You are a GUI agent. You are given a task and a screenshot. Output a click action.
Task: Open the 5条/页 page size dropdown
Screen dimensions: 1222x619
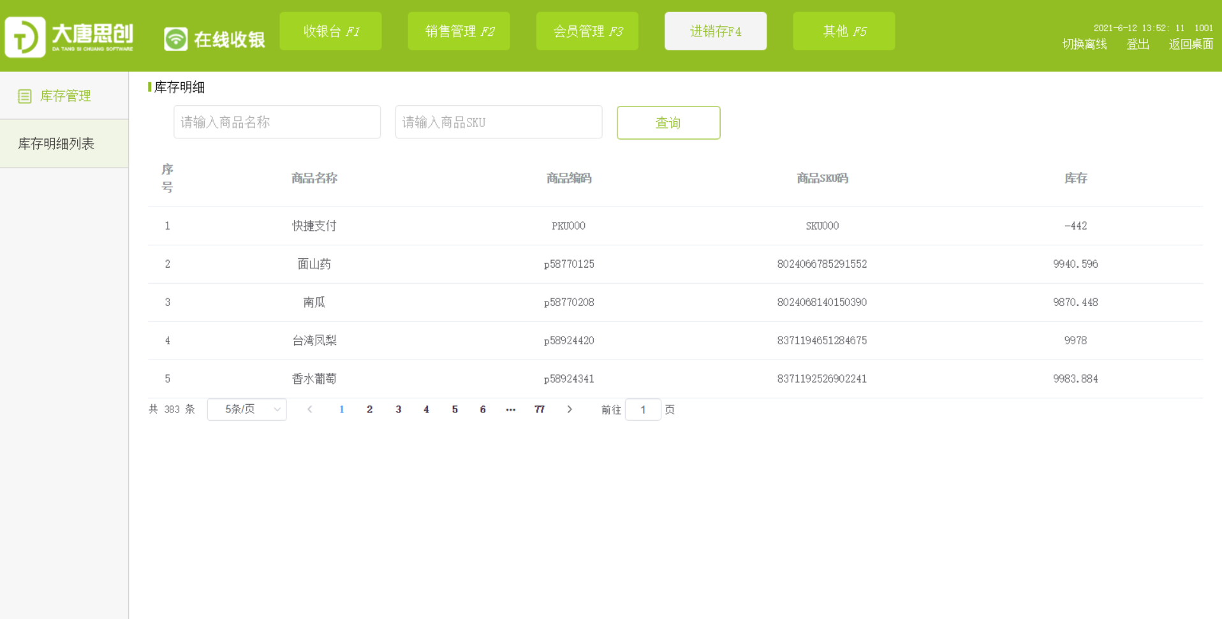click(x=247, y=409)
